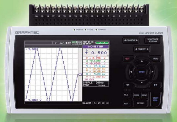Image resolution: width=177 pixels, height=122 pixels.
Task: Select channel 3 row +0.1000 V
Action: [96, 61]
